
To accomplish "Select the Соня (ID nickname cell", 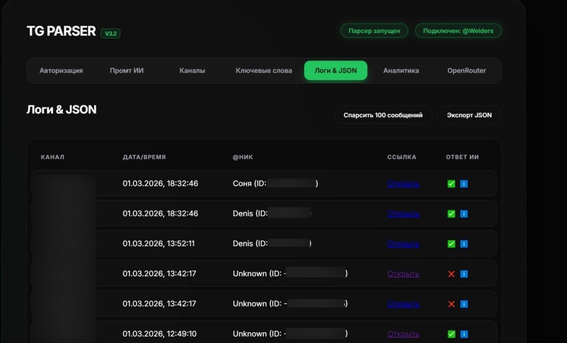I will click(275, 184).
